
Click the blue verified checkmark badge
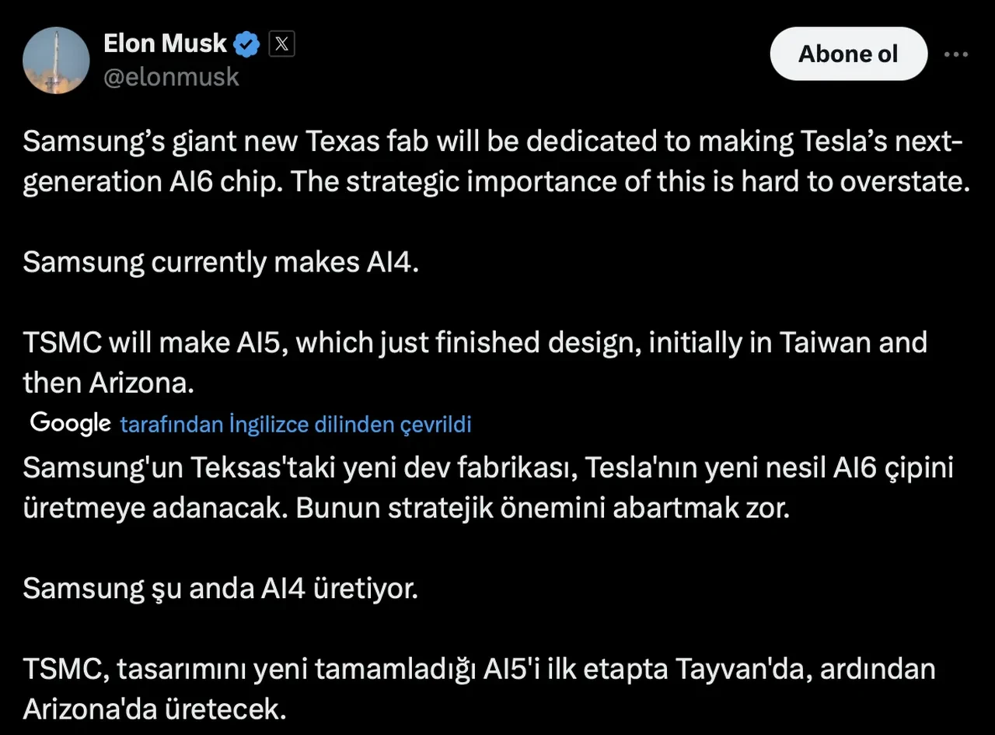247,44
